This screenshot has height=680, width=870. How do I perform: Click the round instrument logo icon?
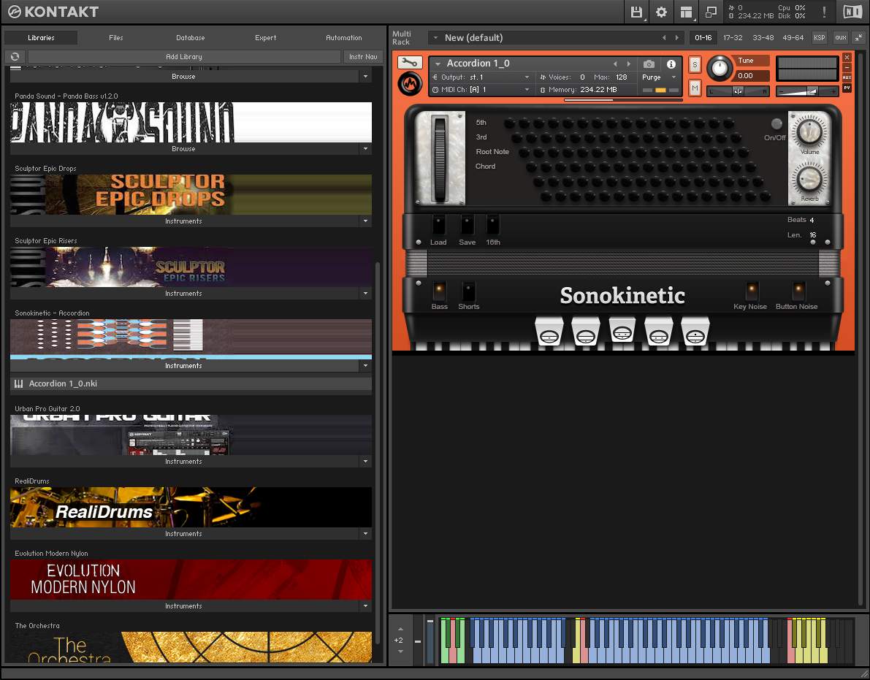[410, 84]
